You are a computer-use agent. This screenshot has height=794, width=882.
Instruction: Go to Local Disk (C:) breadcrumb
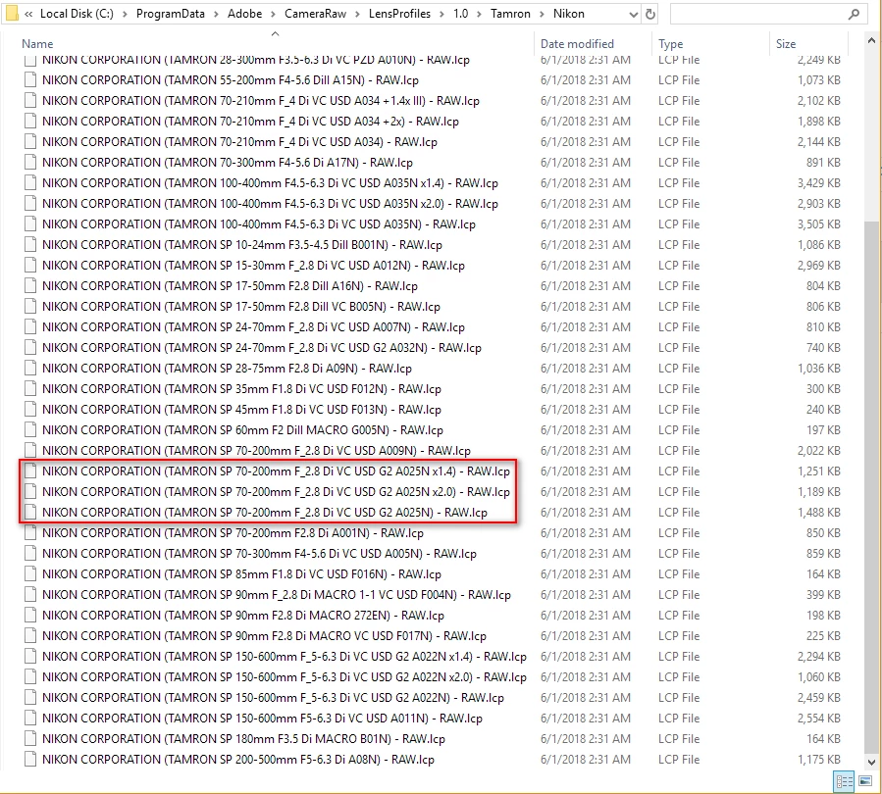77,14
